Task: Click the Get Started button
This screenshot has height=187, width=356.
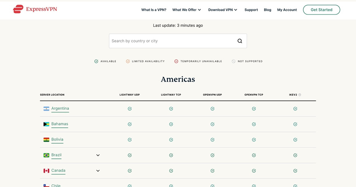Action: 321,10
